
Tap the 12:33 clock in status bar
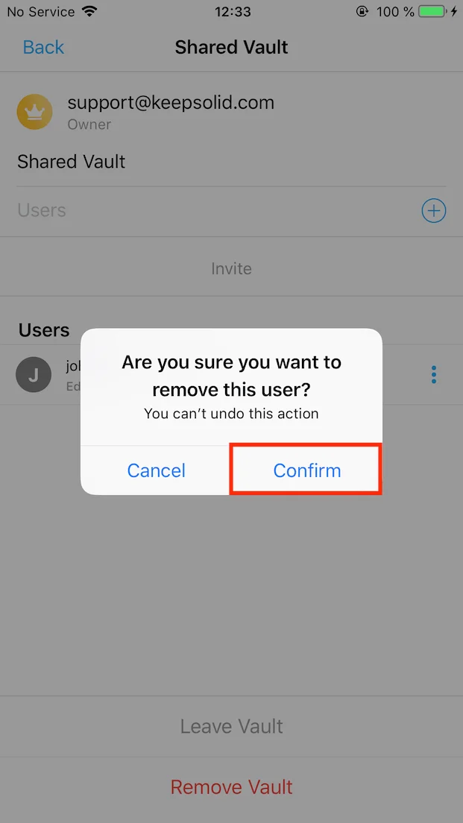(231, 11)
